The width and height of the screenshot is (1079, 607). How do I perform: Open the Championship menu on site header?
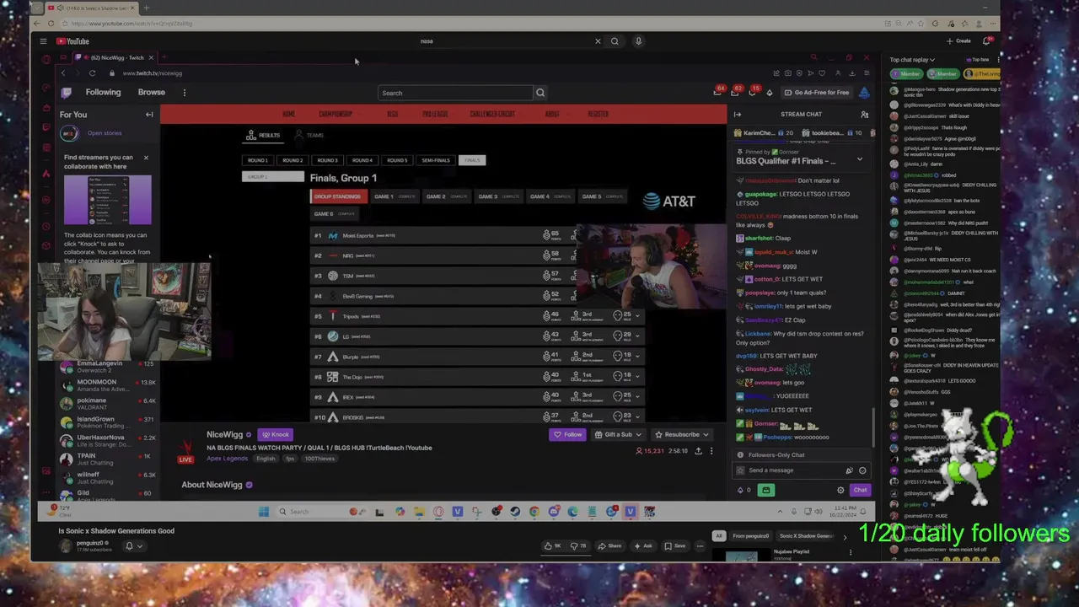click(336, 114)
